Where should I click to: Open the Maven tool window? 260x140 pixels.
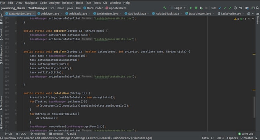coord(258,18)
